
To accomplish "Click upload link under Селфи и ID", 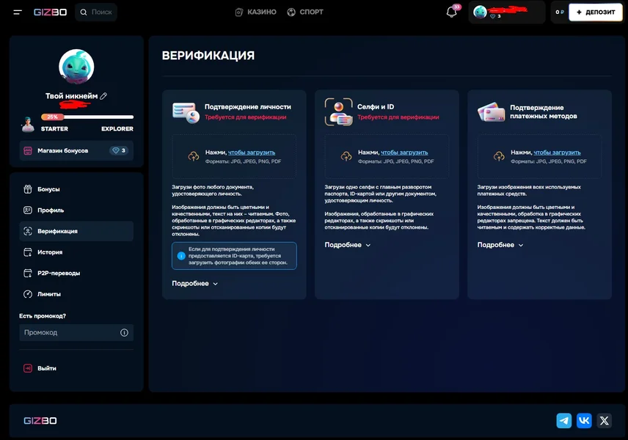I will click(404, 153).
